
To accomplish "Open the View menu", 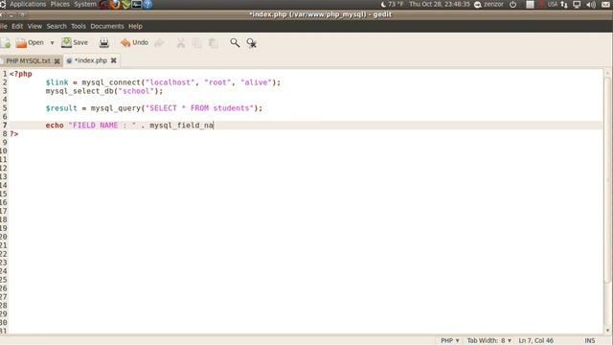I will click(x=34, y=26).
